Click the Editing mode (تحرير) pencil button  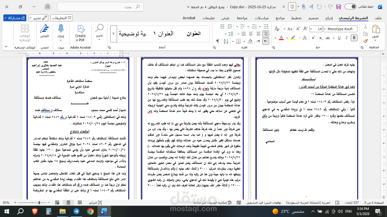tap(39, 18)
